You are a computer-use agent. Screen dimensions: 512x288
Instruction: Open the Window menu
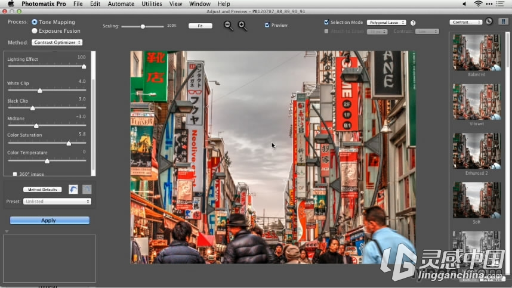tap(200, 4)
